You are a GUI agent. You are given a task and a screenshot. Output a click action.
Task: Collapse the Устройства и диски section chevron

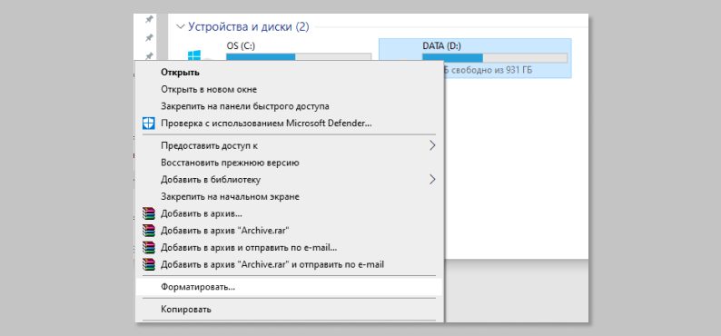coord(181,26)
